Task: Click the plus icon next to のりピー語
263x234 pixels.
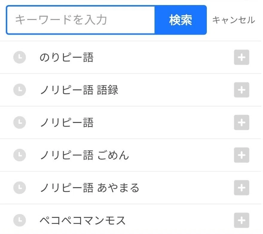Action: (241, 57)
